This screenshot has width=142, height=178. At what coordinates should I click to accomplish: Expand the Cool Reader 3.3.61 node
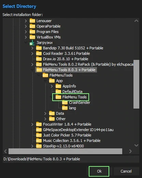pyautogui.click(x=32, y=53)
